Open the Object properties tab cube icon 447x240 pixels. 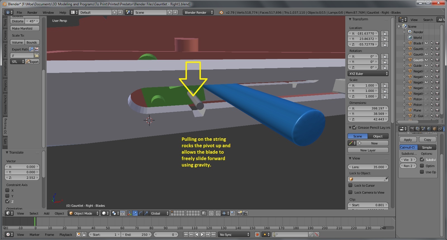pyautogui.click(x=434, y=129)
